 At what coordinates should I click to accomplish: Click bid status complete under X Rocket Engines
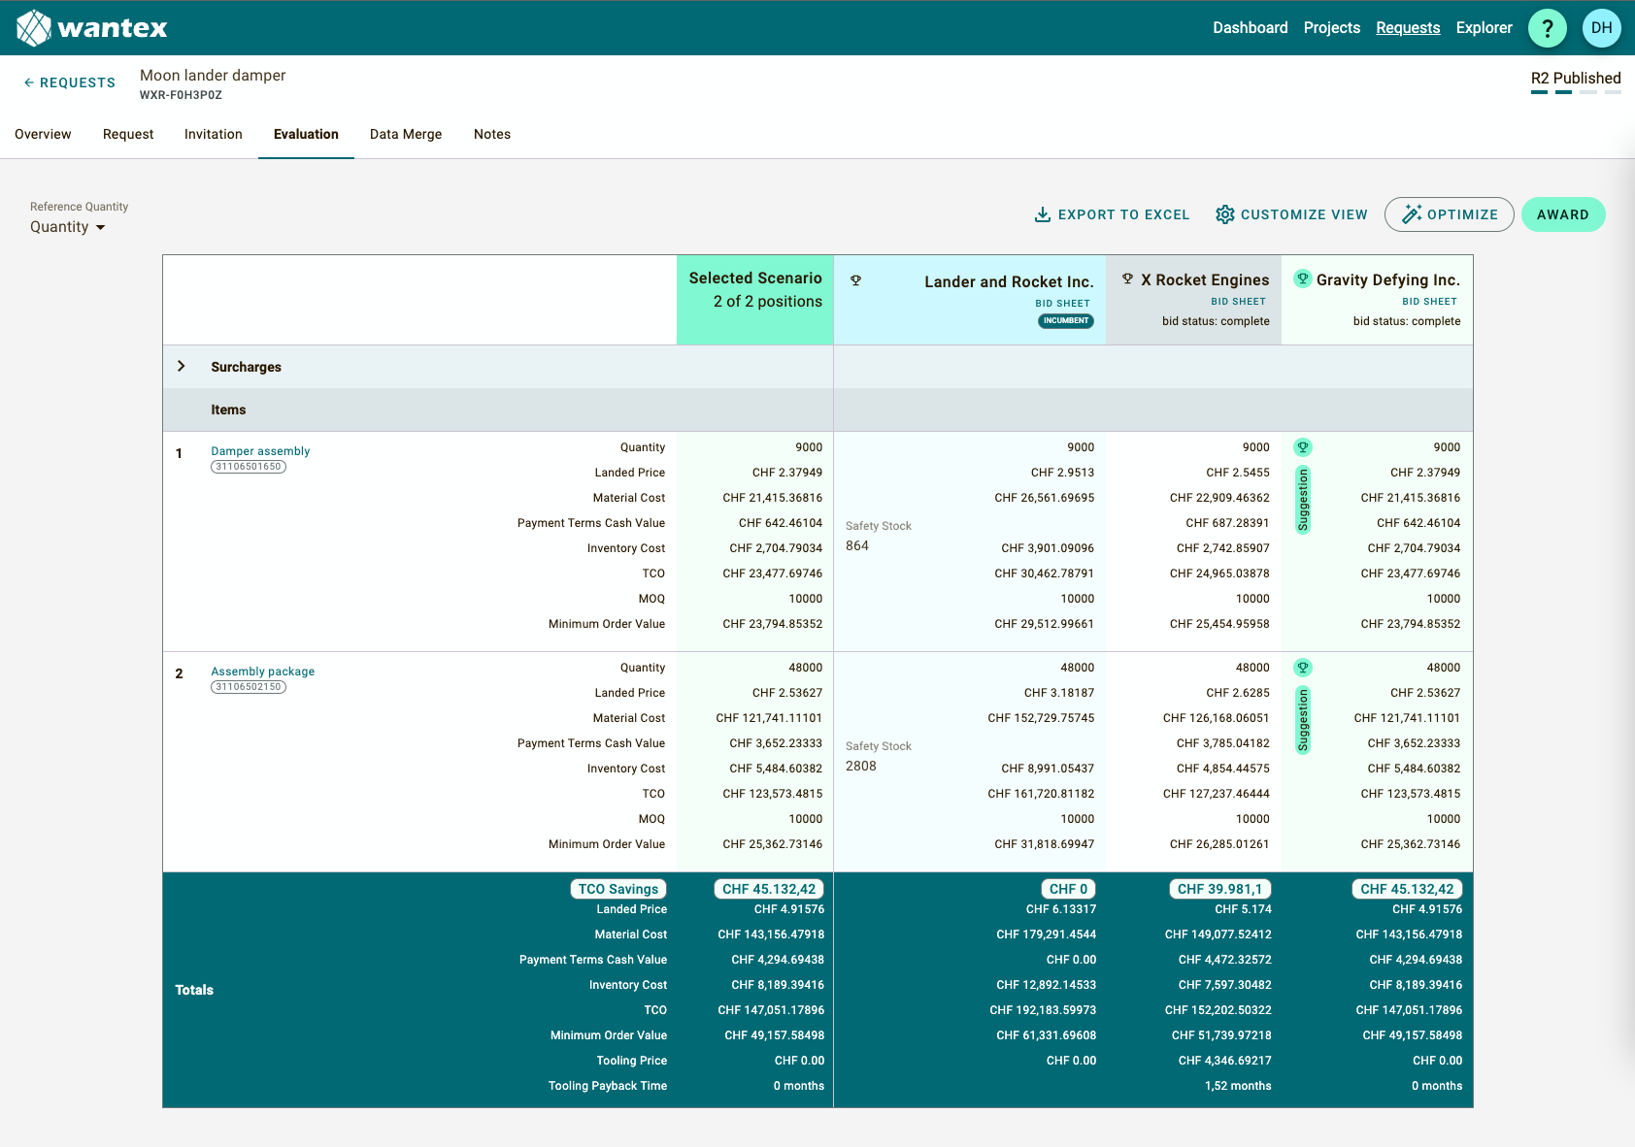click(1216, 321)
